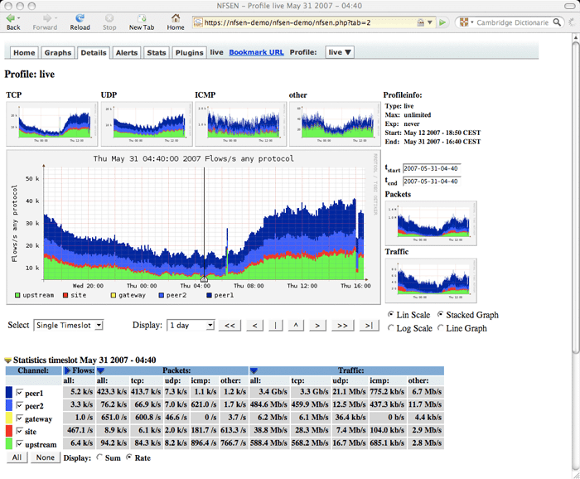This screenshot has width=580, height=479.
Task: Toggle the upstream channel checkbox
Action: pyautogui.click(x=20, y=443)
